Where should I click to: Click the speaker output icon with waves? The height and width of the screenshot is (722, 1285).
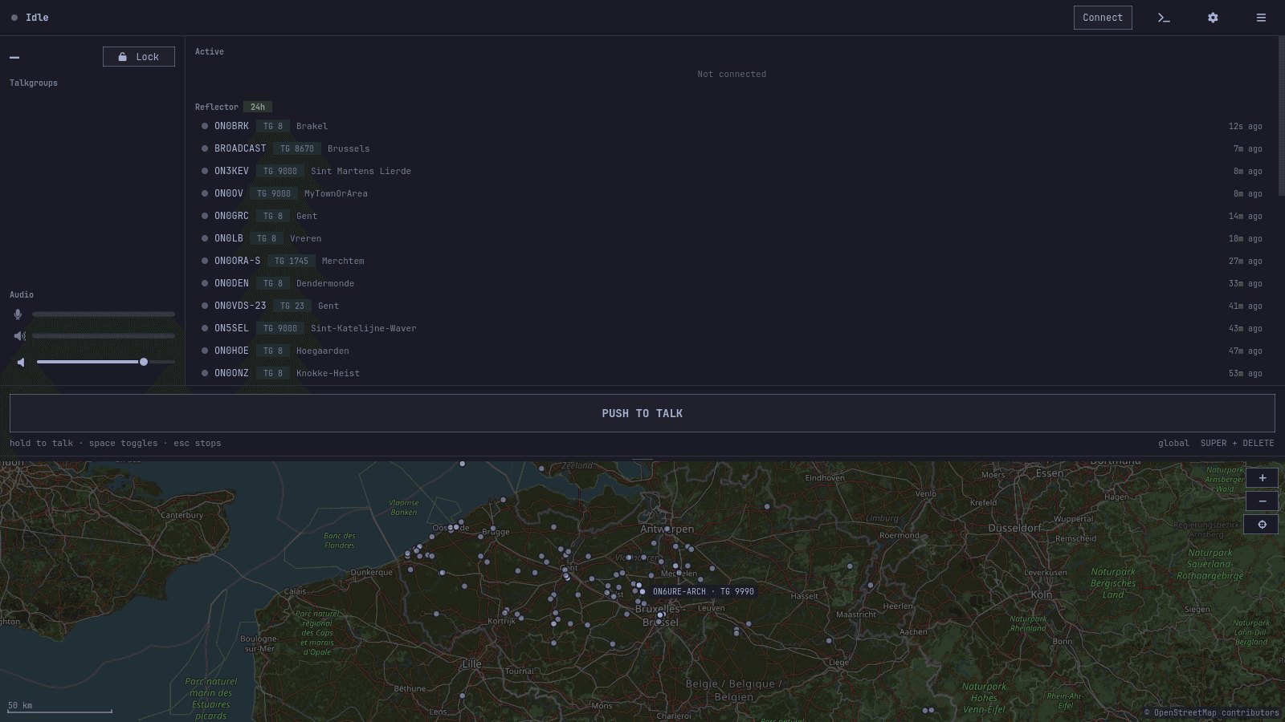tap(19, 336)
